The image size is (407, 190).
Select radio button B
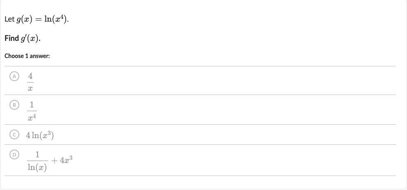pos(14,105)
